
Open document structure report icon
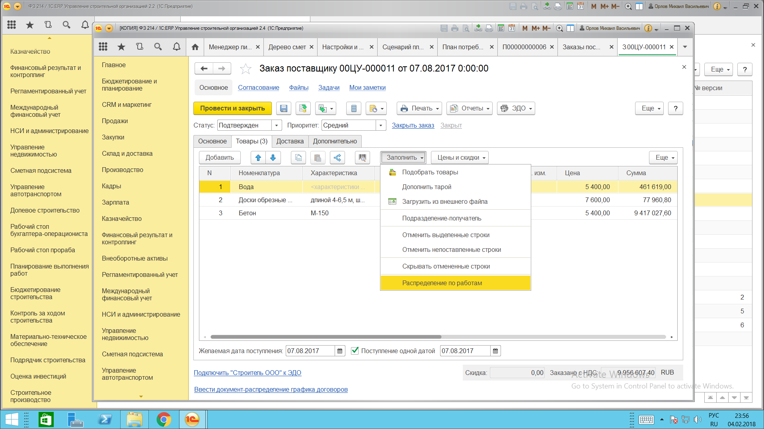[x=354, y=108]
